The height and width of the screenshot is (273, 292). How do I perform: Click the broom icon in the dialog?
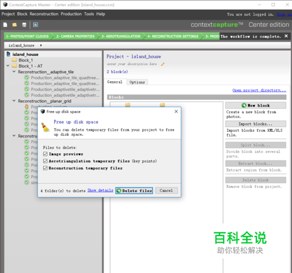46,127
